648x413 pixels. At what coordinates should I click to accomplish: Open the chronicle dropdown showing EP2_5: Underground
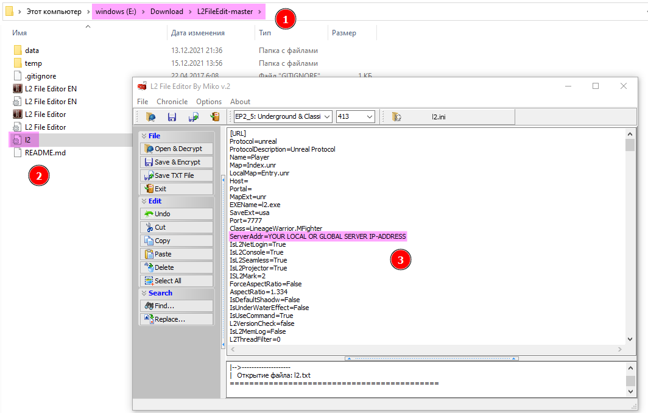point(283,117)
